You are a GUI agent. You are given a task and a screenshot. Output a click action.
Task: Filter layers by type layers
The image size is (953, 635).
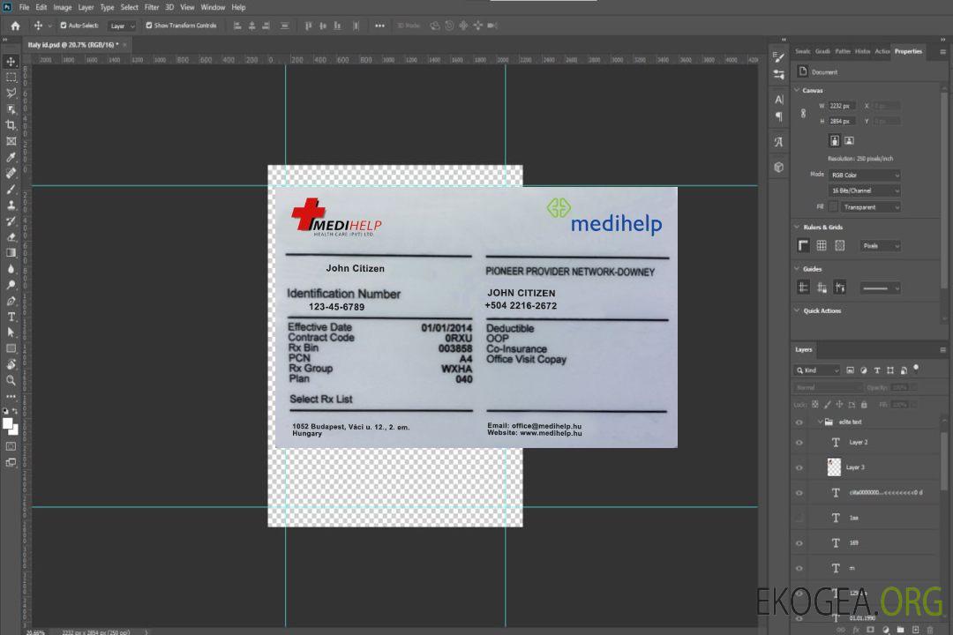coord(876,370)
